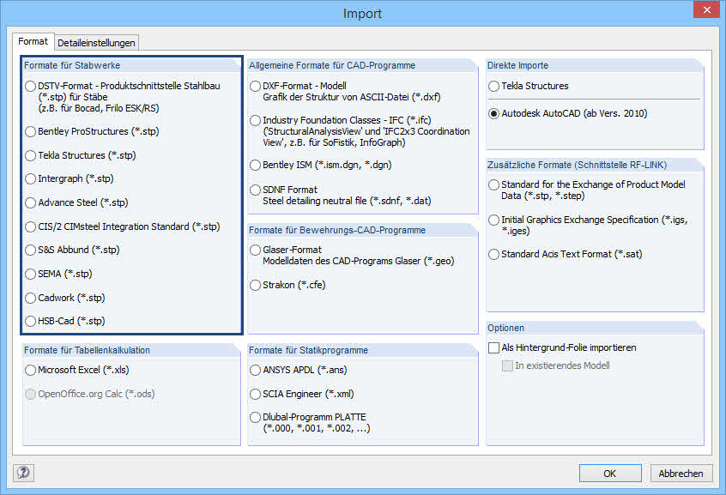The height and width of the screenshot is (495, 726).
Task: Click the help icon button
Action: (23, 473)
